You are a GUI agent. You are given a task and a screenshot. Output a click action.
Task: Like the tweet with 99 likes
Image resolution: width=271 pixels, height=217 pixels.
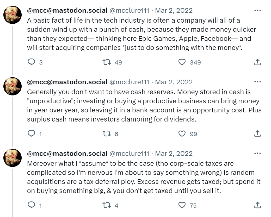tap(182, 134)
